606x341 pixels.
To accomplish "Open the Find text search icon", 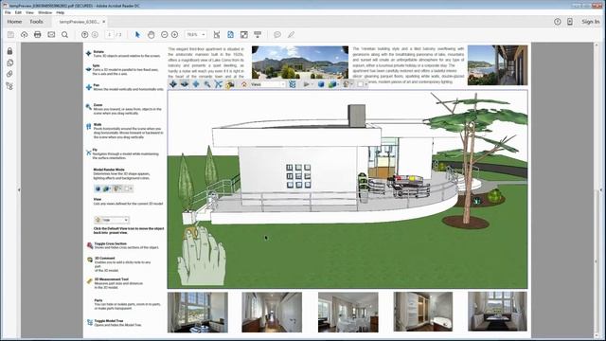I will coord(64,35).
